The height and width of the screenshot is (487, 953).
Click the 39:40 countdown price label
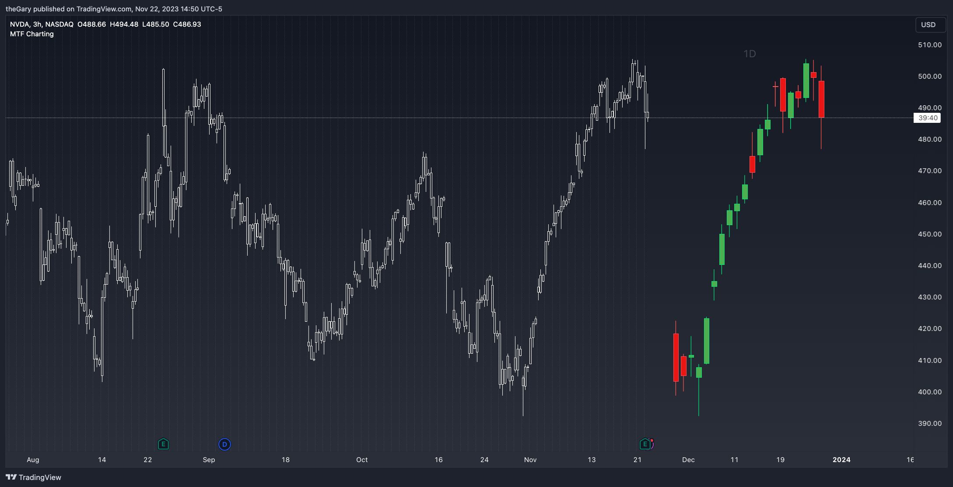(927, 118)
